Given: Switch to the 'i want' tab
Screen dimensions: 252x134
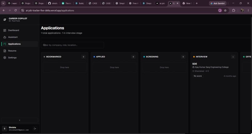Looking at the screenshot, I should click(x=13, y=3).
